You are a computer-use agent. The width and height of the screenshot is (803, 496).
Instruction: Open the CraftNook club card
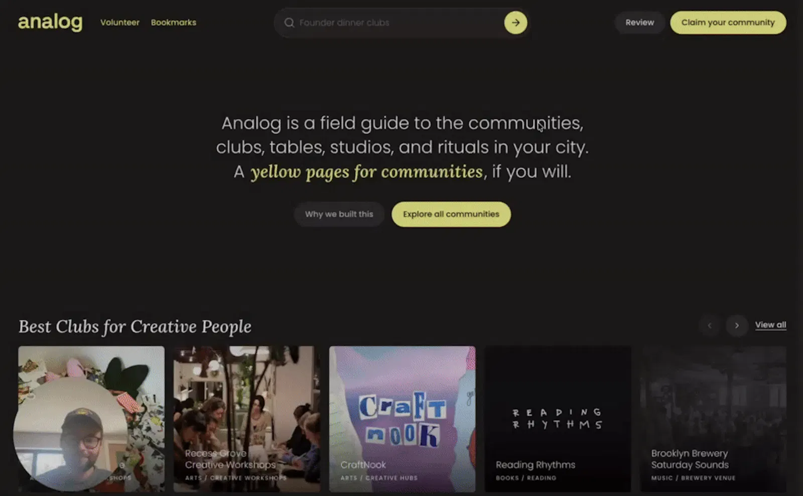pyautogui.click(x=402, y=419)
